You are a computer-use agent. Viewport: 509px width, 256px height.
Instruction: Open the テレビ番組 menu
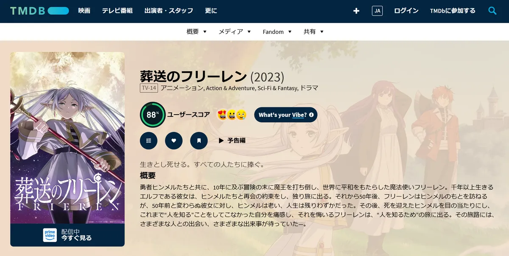(117, 11)
